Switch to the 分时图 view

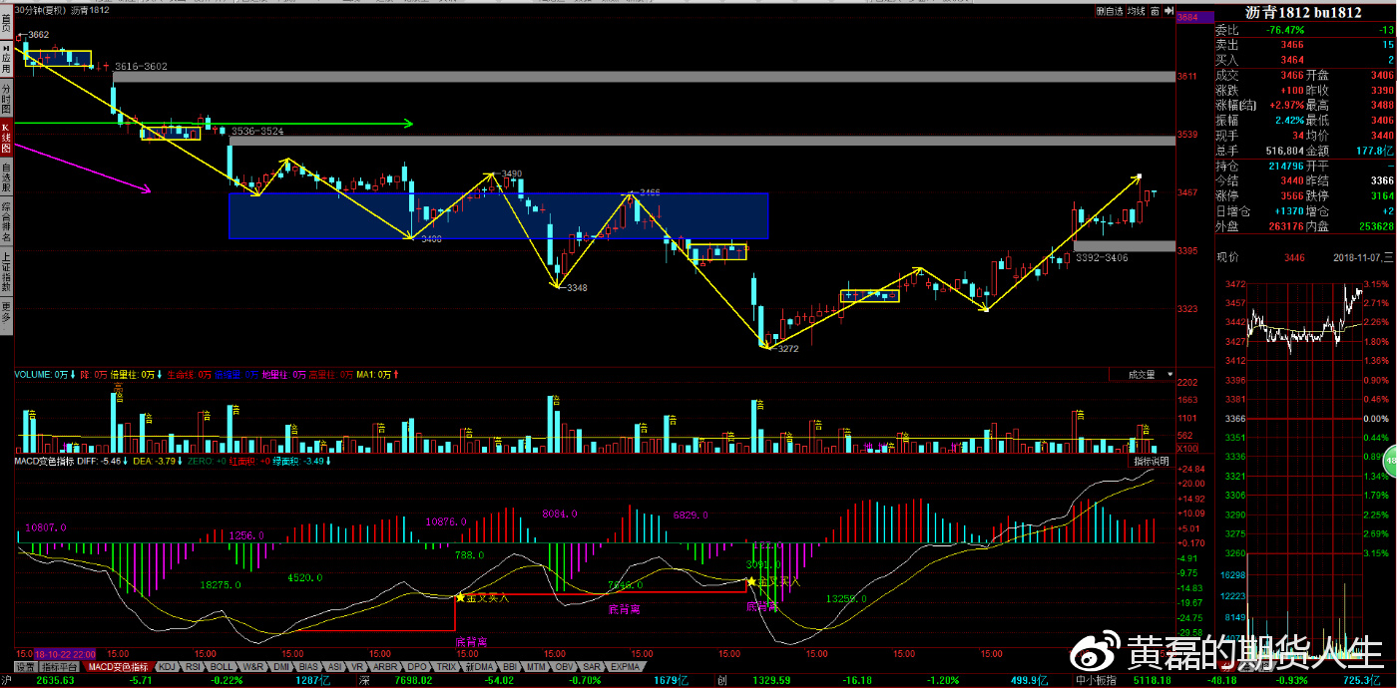[x=6, y=97]
